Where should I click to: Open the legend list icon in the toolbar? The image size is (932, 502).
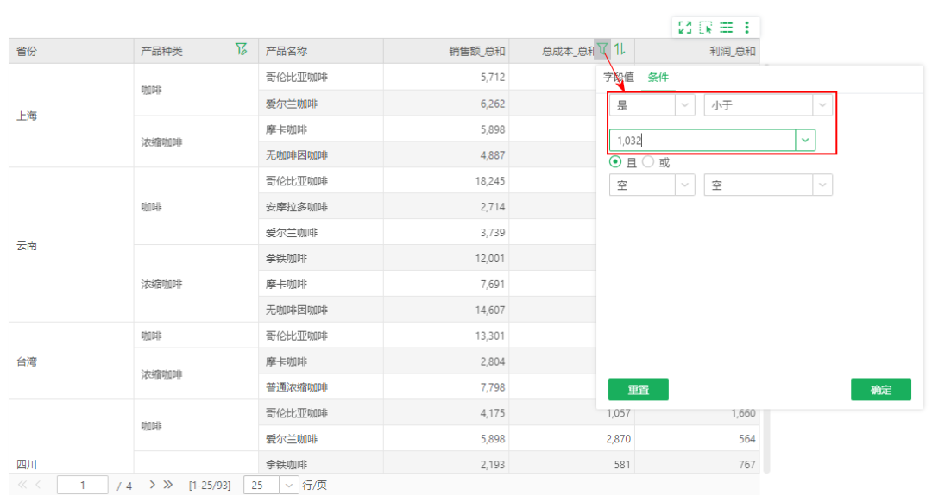coord(726,28)
